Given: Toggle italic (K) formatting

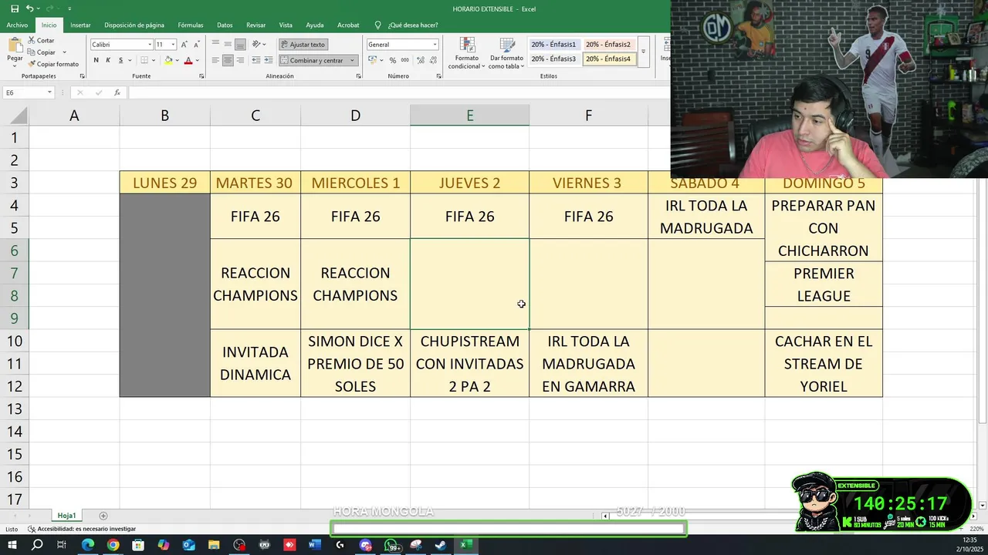Looking at the screenshot, I should coord(108,60).
